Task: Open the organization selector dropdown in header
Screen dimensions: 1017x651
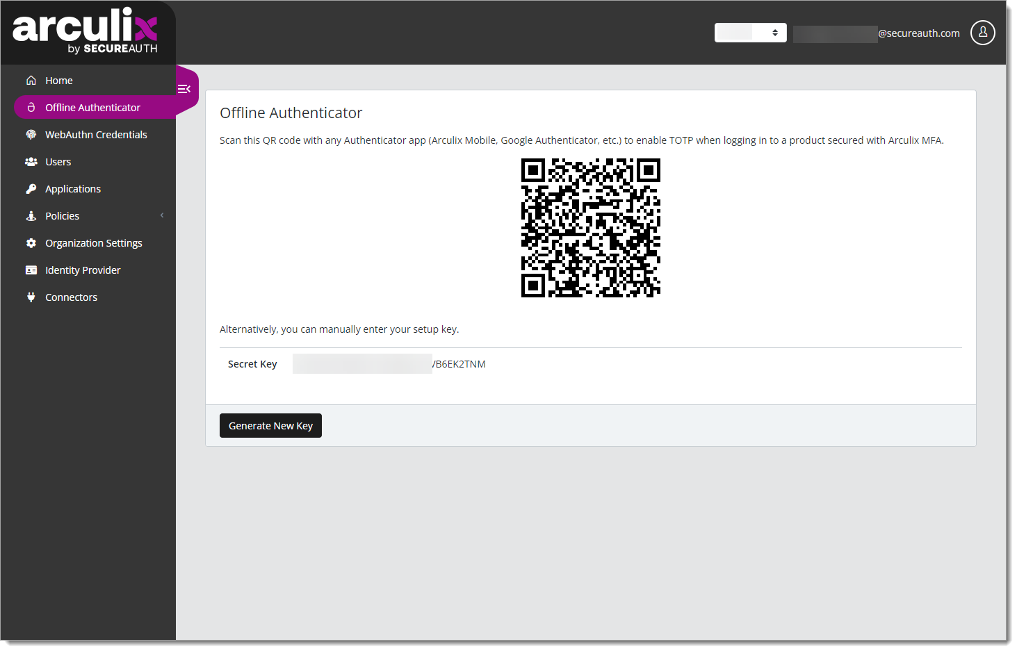Action: 750,33
